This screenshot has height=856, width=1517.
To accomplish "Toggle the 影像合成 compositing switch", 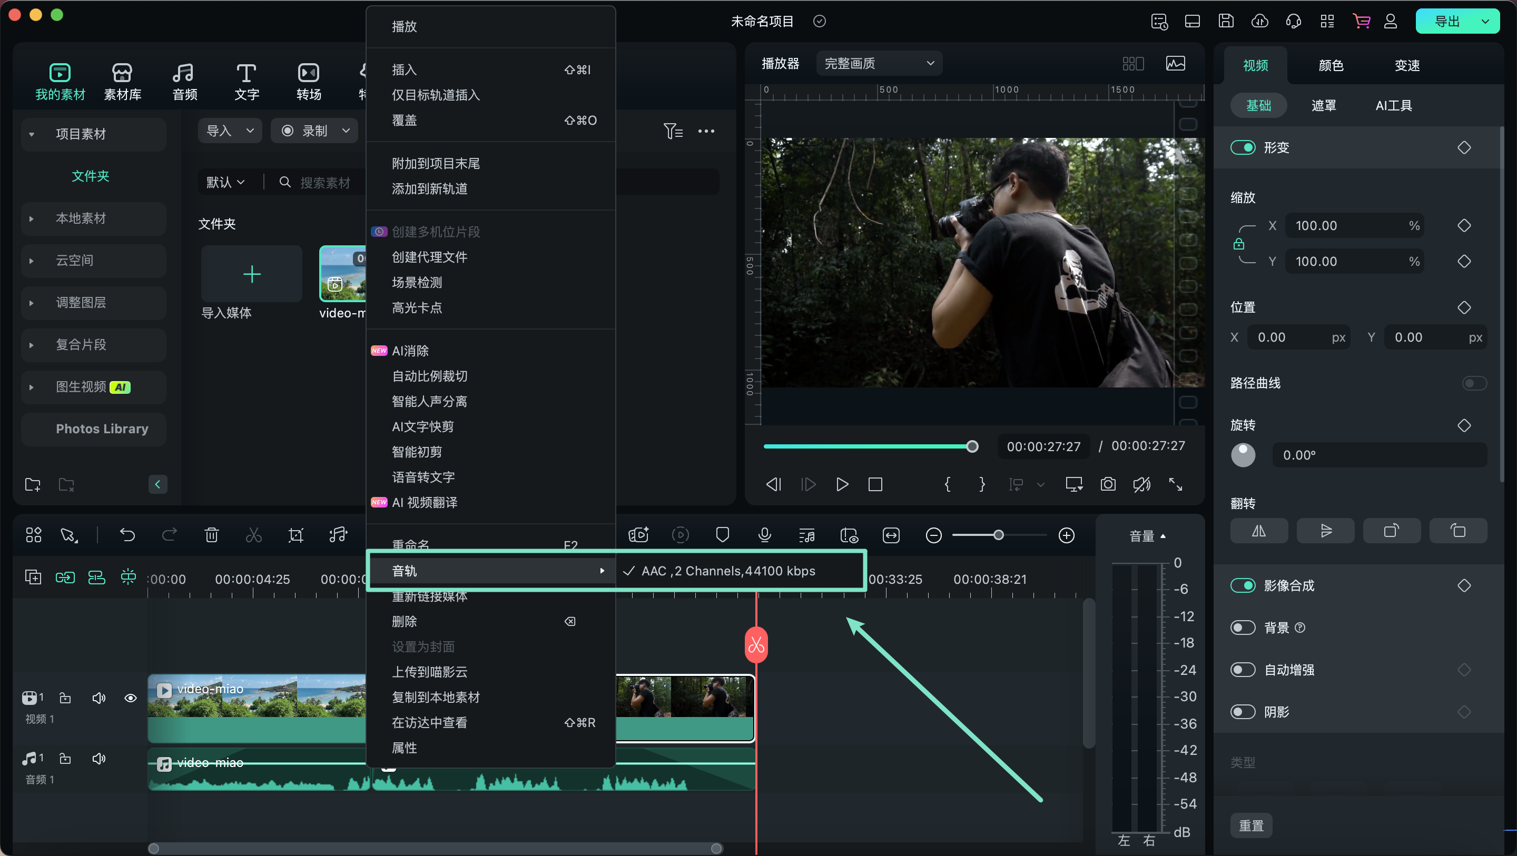I will point(1243,586).
